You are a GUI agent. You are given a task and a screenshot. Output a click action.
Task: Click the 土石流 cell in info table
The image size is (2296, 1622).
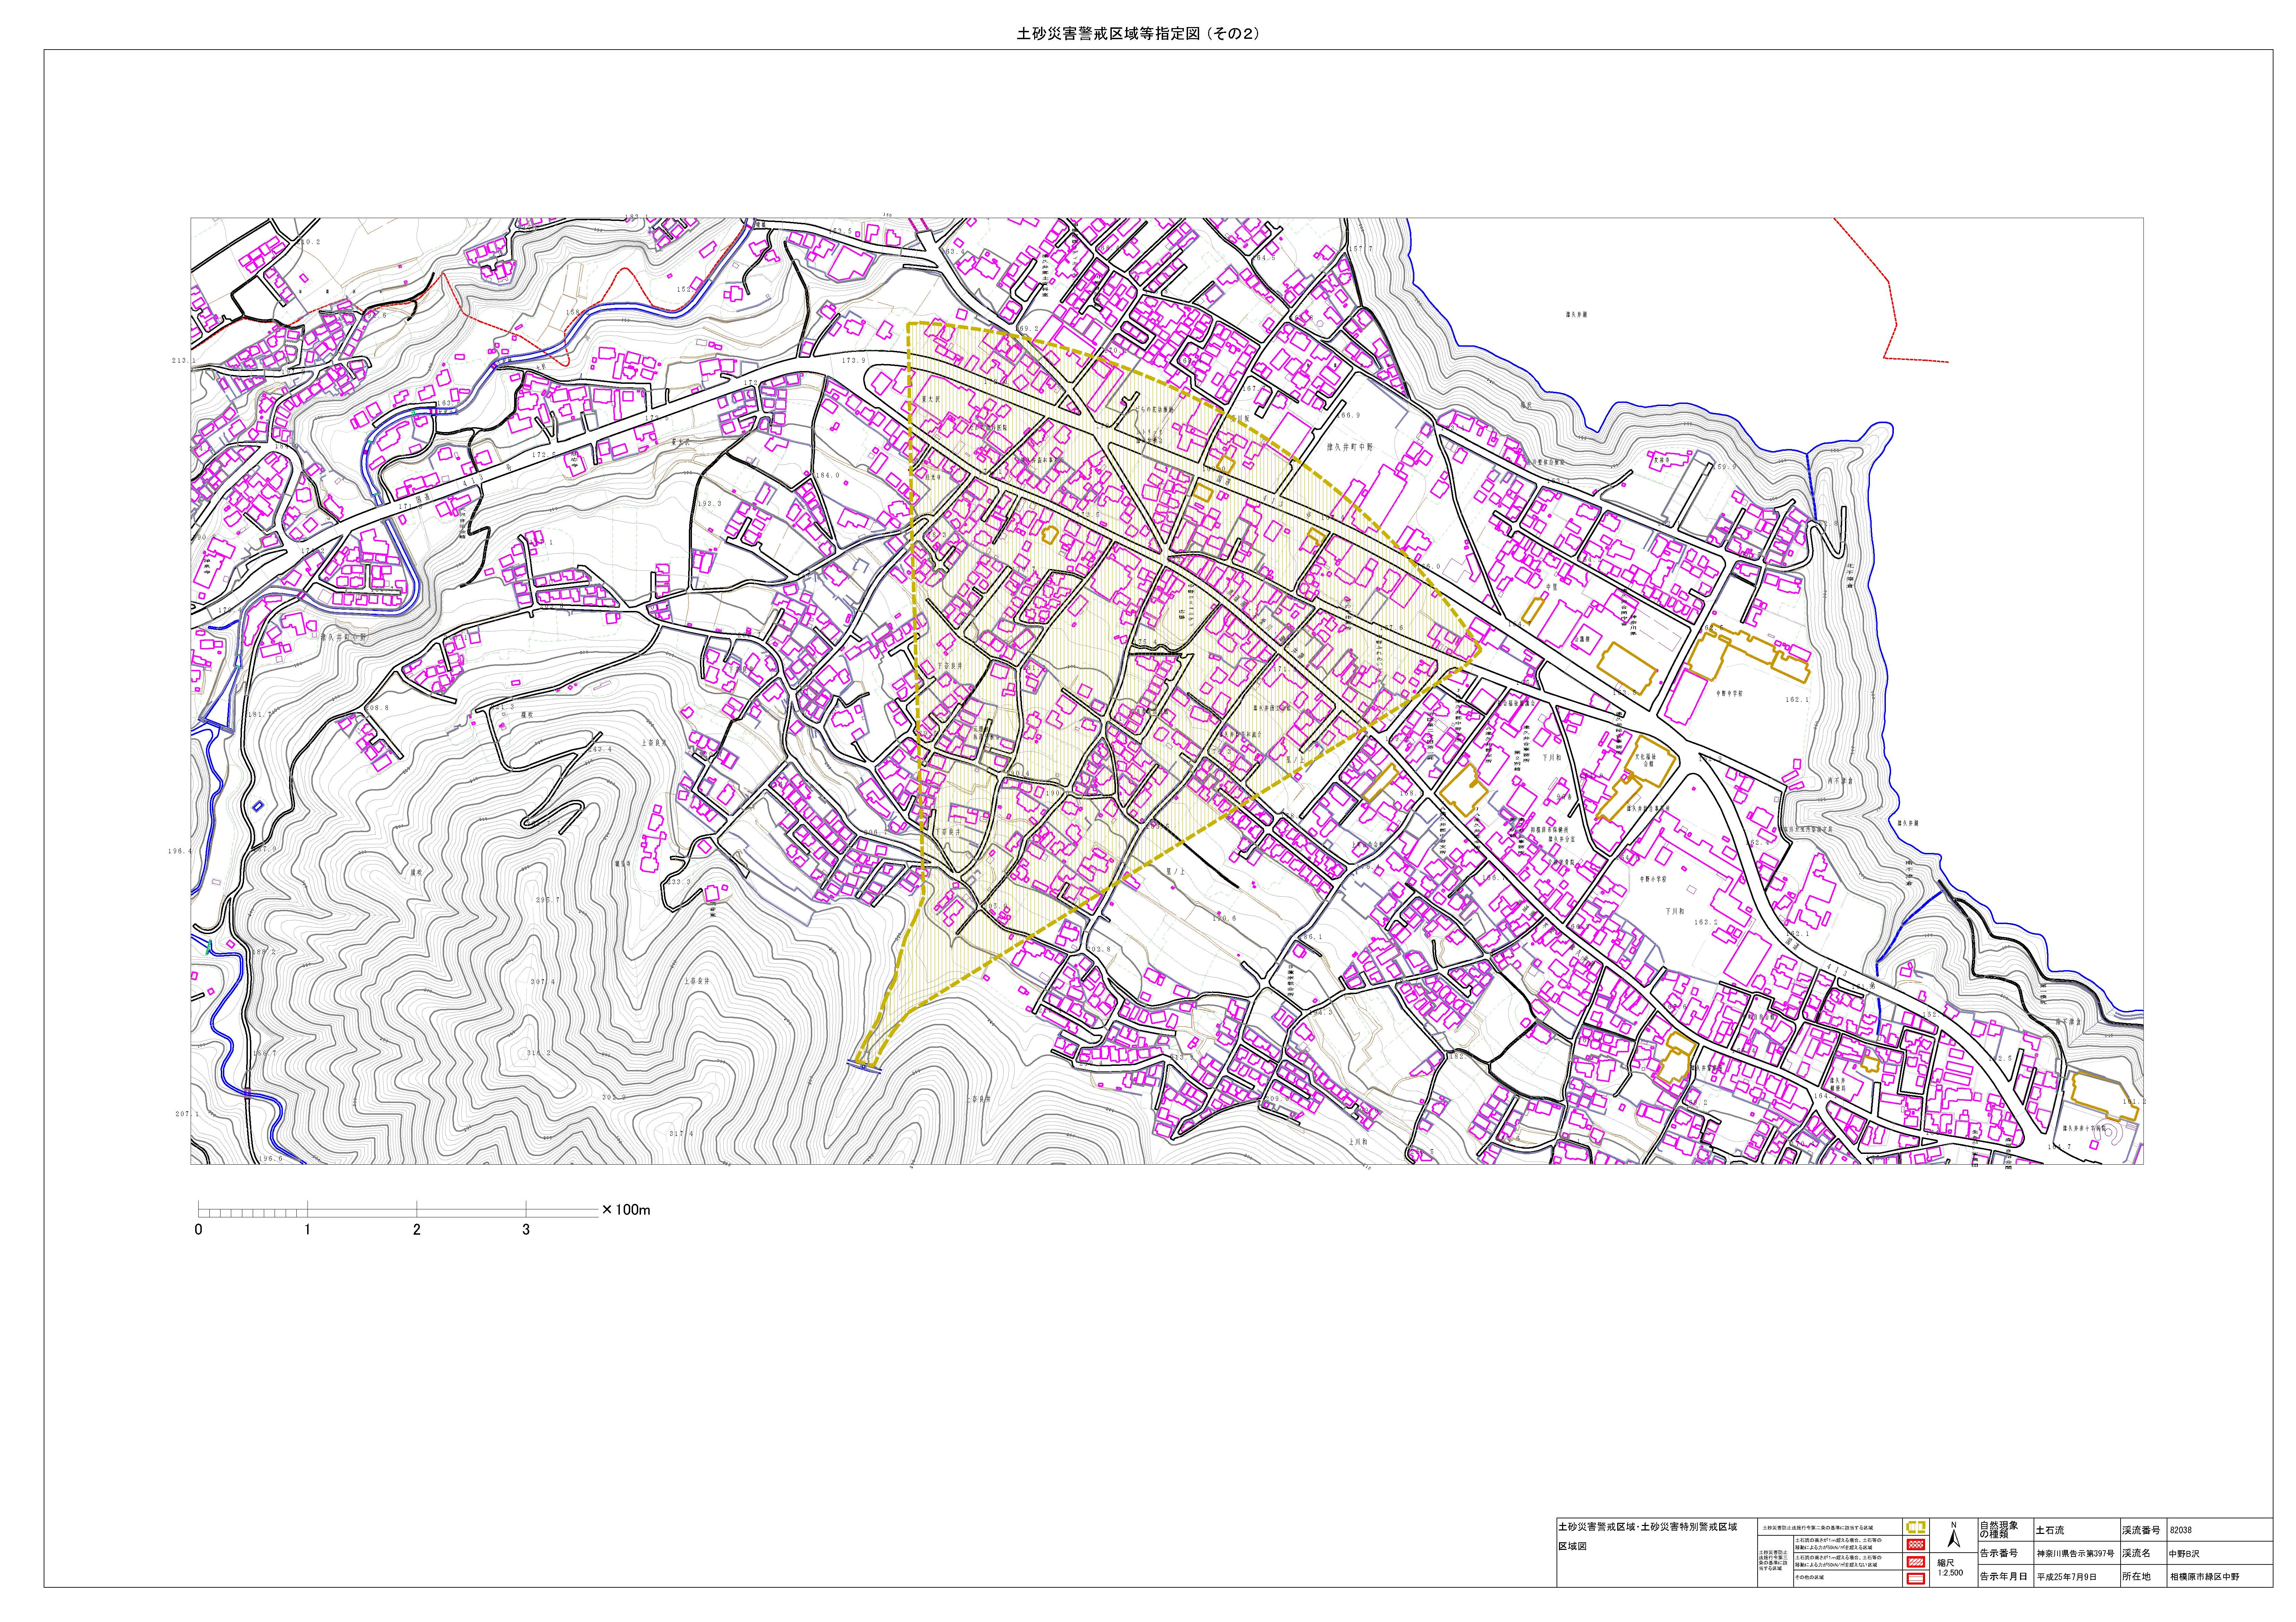pos(2049,1530)
